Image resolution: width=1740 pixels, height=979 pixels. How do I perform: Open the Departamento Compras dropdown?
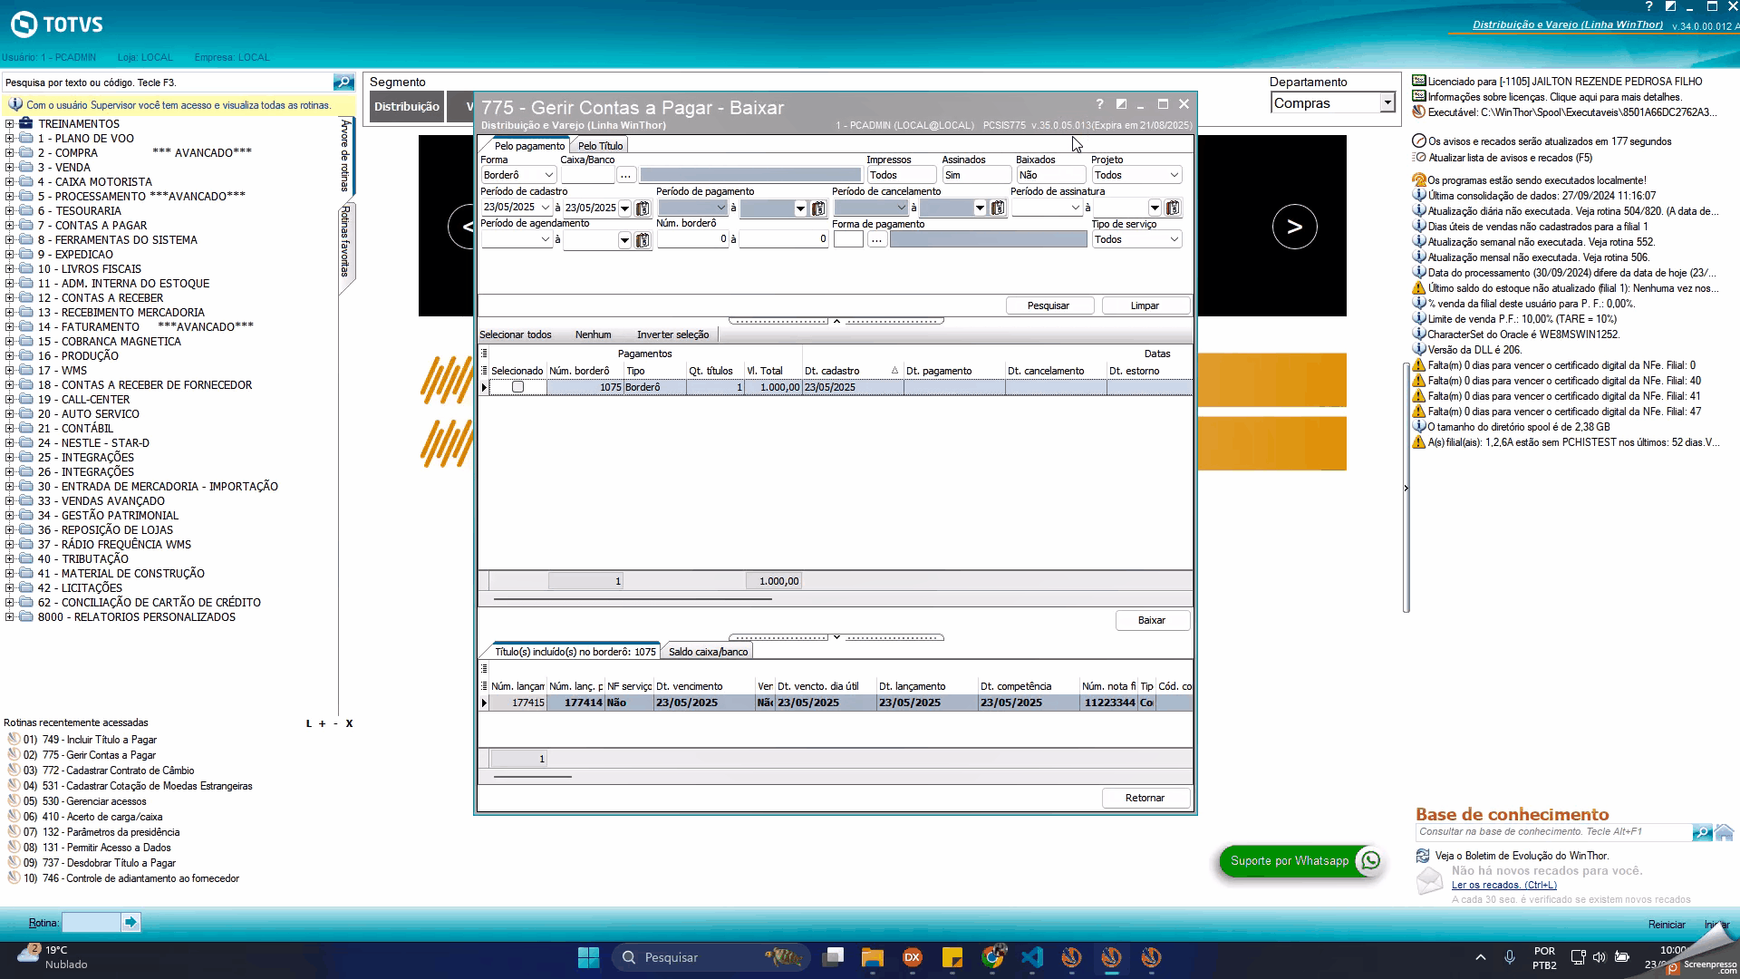pyautogui.click(x=1387, y=103)
